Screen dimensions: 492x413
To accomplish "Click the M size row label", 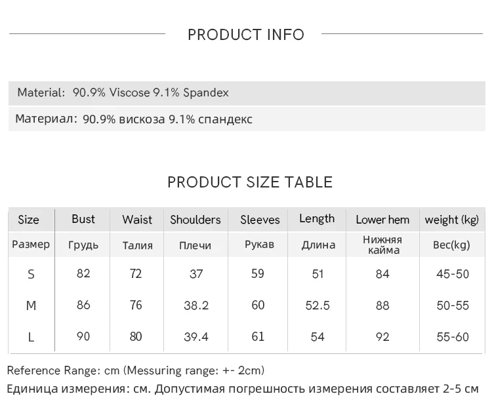I will click(31, 305).
